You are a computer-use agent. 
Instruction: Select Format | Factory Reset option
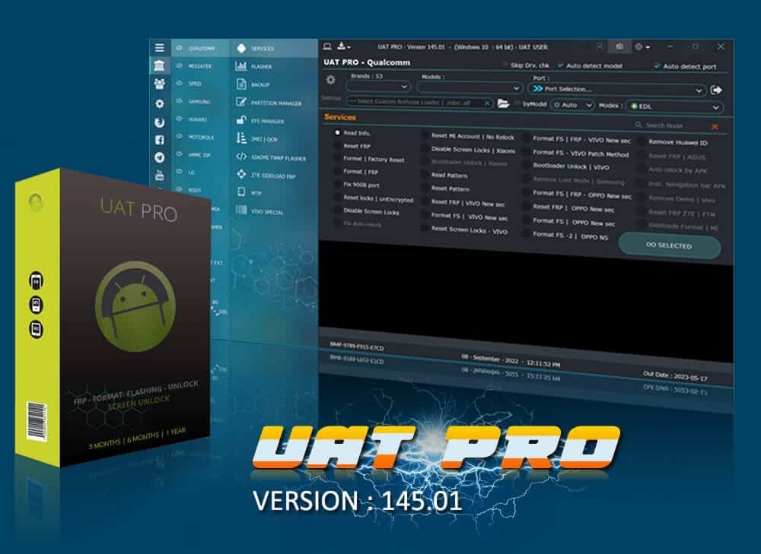pyautogui.click(x=369, y=159)
